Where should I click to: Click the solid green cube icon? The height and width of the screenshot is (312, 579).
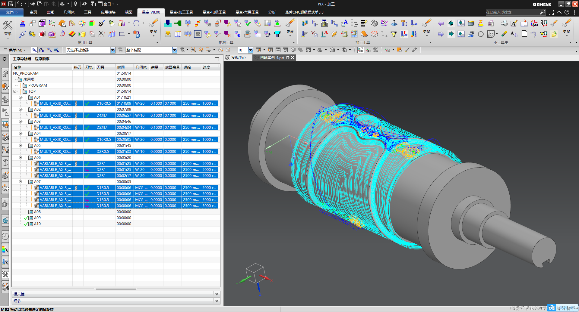pos(92,23)
